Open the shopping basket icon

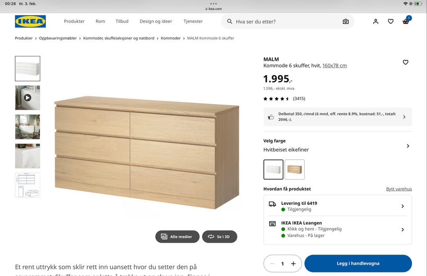(406, 21)
